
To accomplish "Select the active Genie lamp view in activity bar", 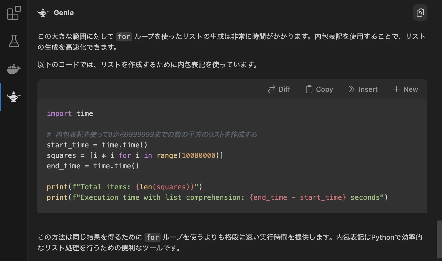I will pyautogui.click(x=13, y=97).
